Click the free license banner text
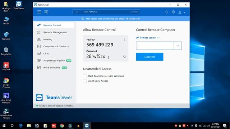Image resolution: width=230 pixels, height=129 pixels. [113, 19]
